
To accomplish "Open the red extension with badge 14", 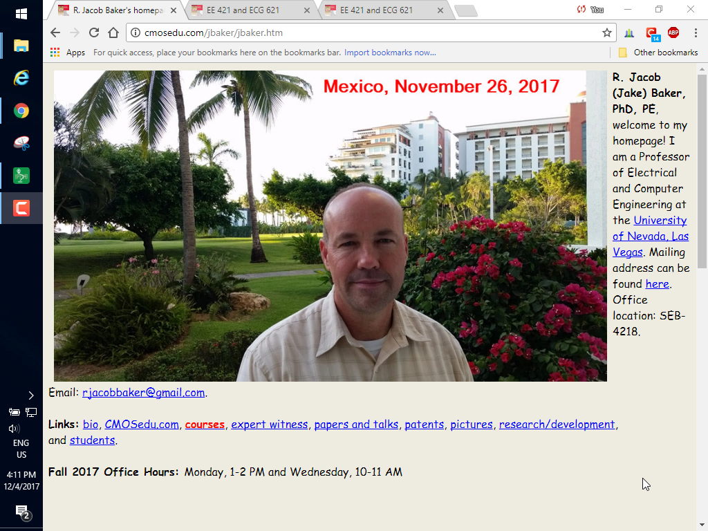I will (652, 33).
